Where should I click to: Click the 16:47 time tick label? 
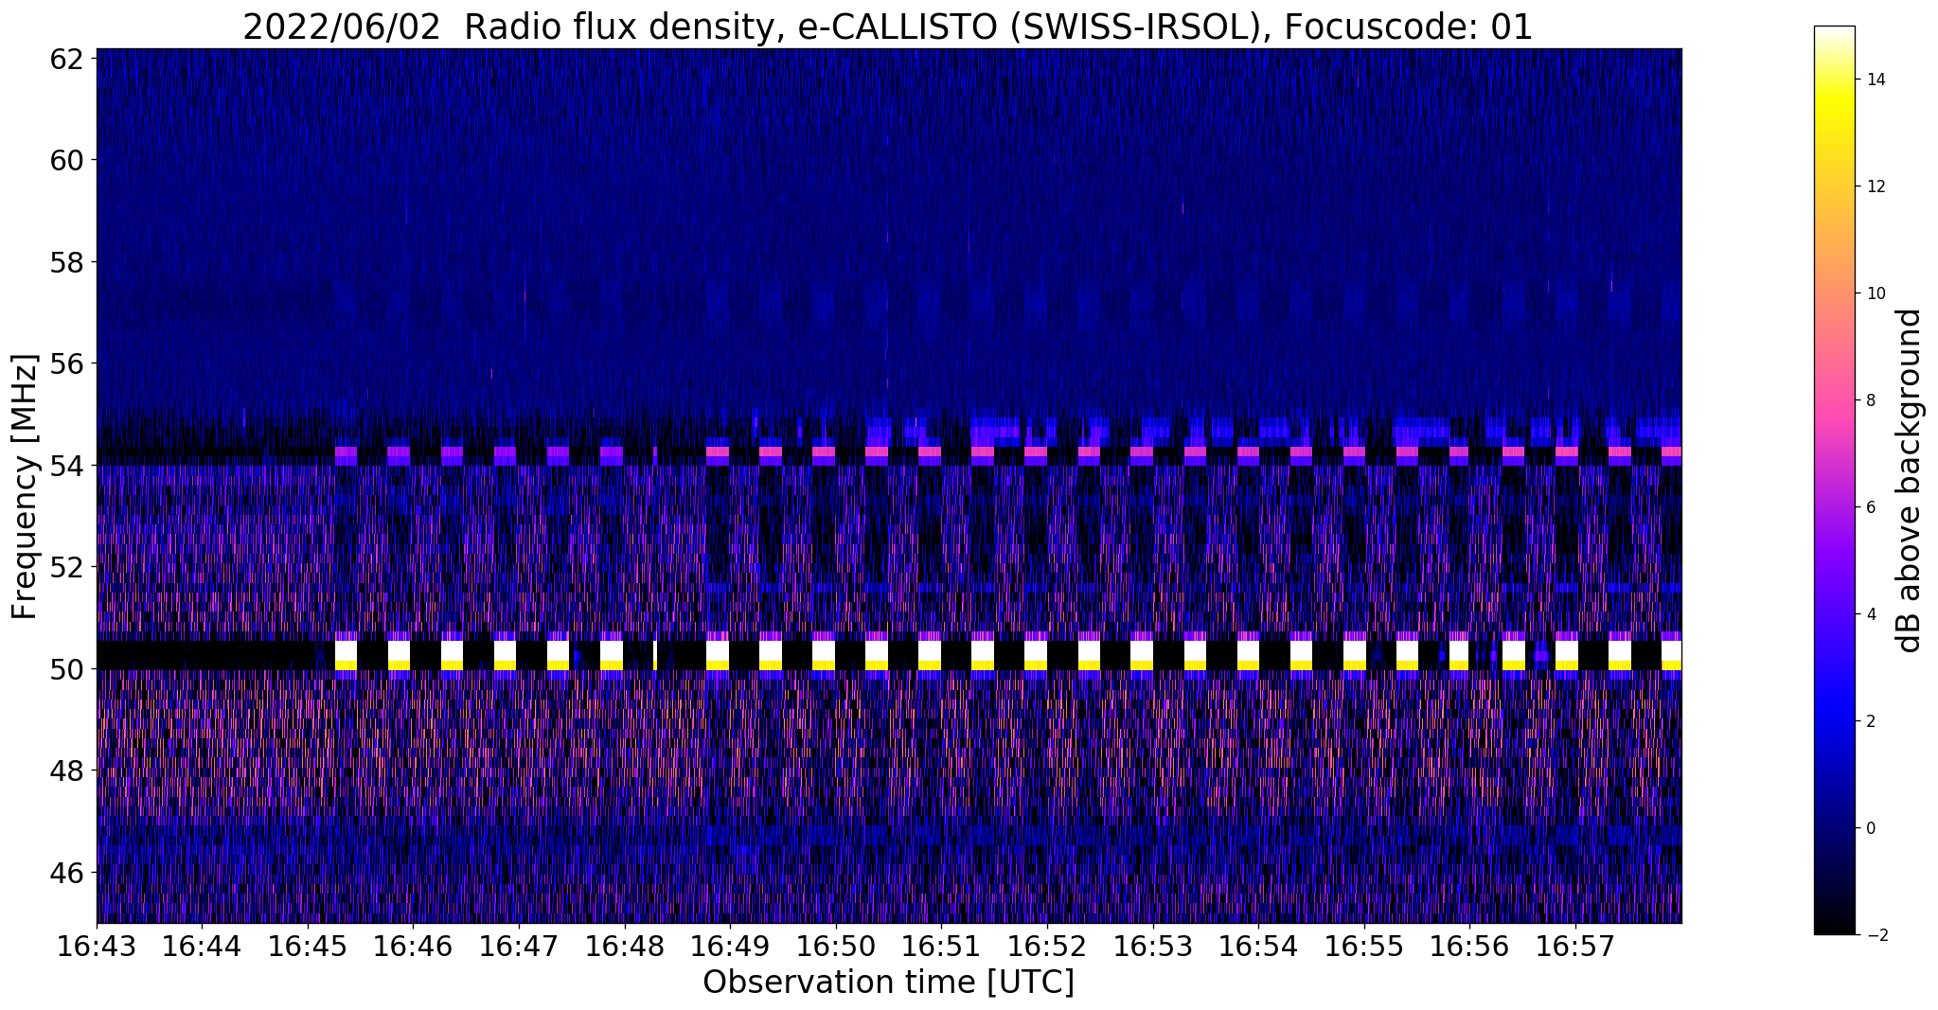[519, 947]
